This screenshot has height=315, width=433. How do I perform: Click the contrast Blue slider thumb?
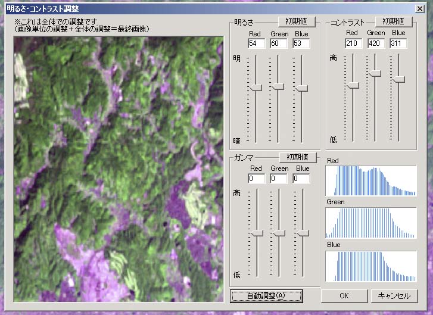coord(399,80)
